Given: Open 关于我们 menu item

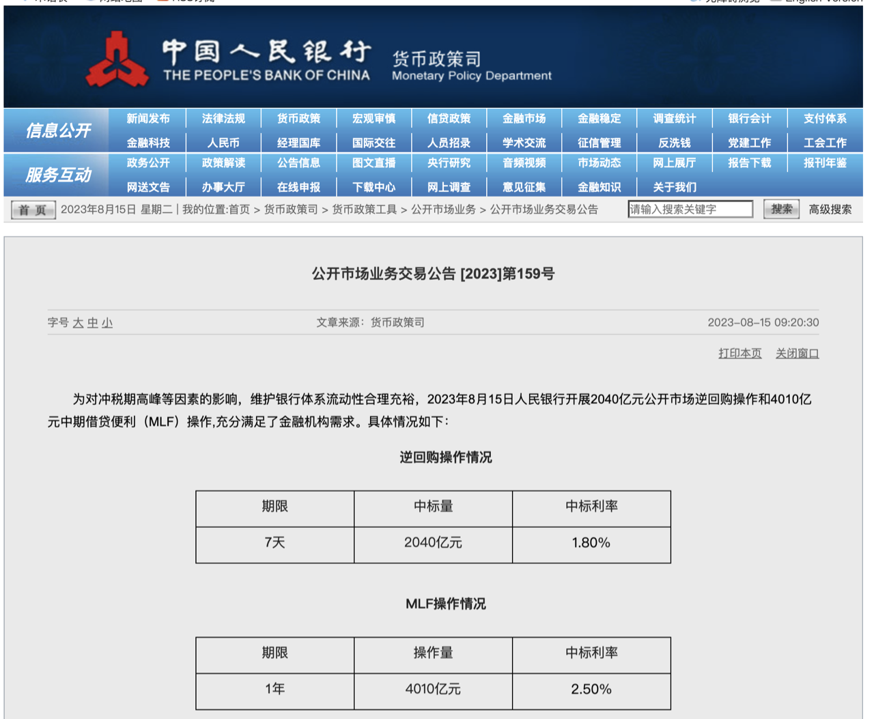Looking at the screenshot, I should [674, 187].
